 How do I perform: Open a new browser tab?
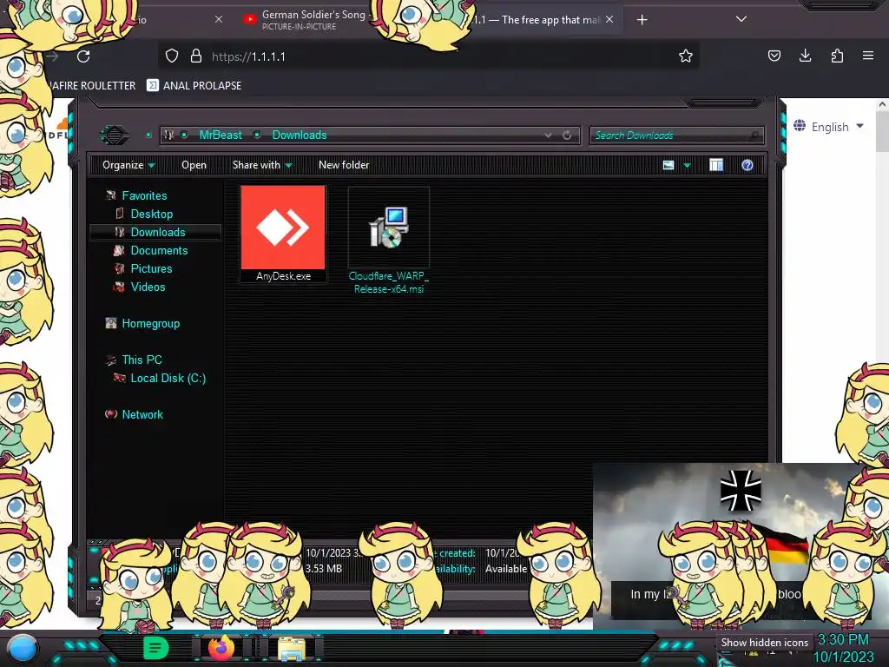point(642,20)
